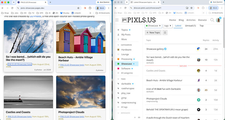The image size is (225, 120).
Task: Click the Discourse hamburger sidebar toggle
Action: point(117,20)
